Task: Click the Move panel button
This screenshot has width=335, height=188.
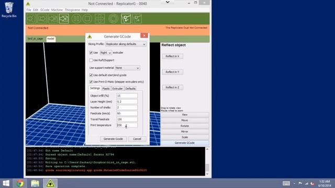Action: pyautogui.click(x=185, y=121)
